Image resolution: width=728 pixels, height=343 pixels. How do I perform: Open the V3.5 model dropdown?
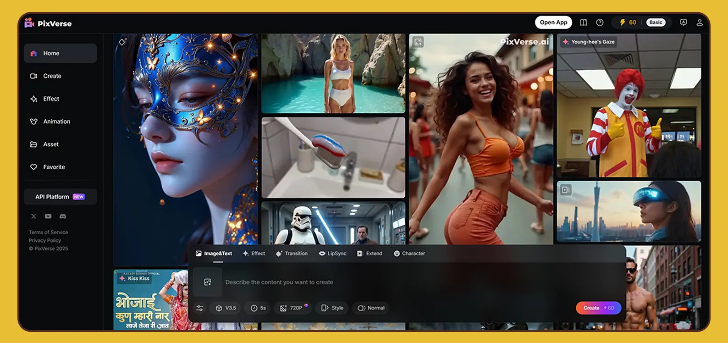pyautogui.click(x=226, y=308)
